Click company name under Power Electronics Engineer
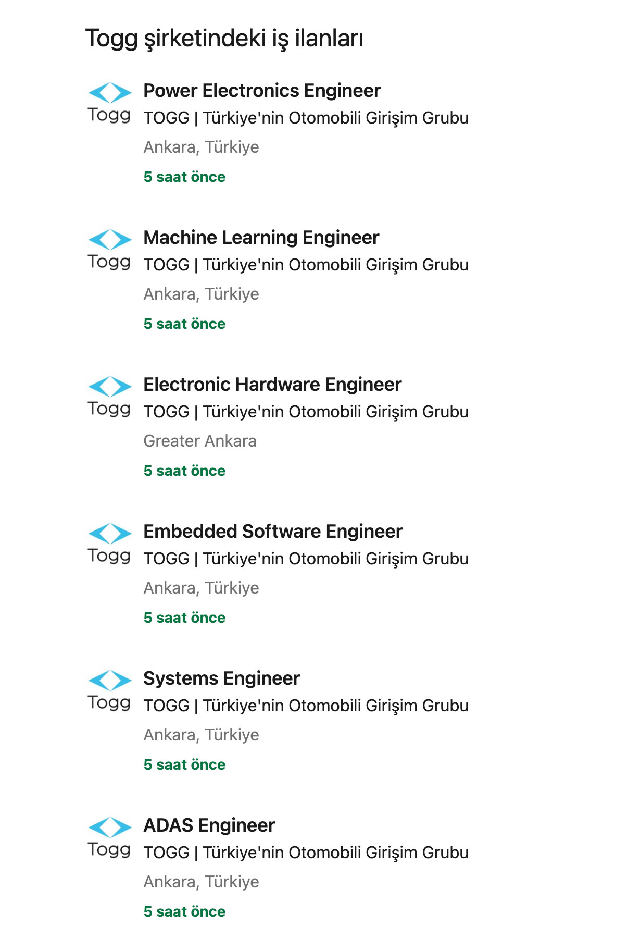 [306, 118]
